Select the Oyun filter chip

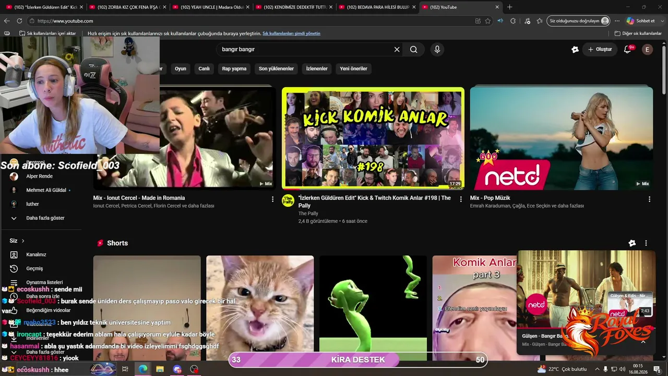point(181,68)
